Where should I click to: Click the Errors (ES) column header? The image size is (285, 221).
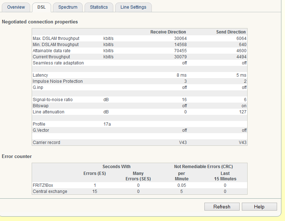95,173
